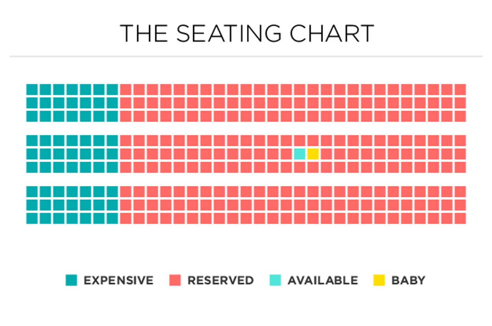Click the horizontal divider line under the title
The image size is (492, 326).
click(246, 57)
